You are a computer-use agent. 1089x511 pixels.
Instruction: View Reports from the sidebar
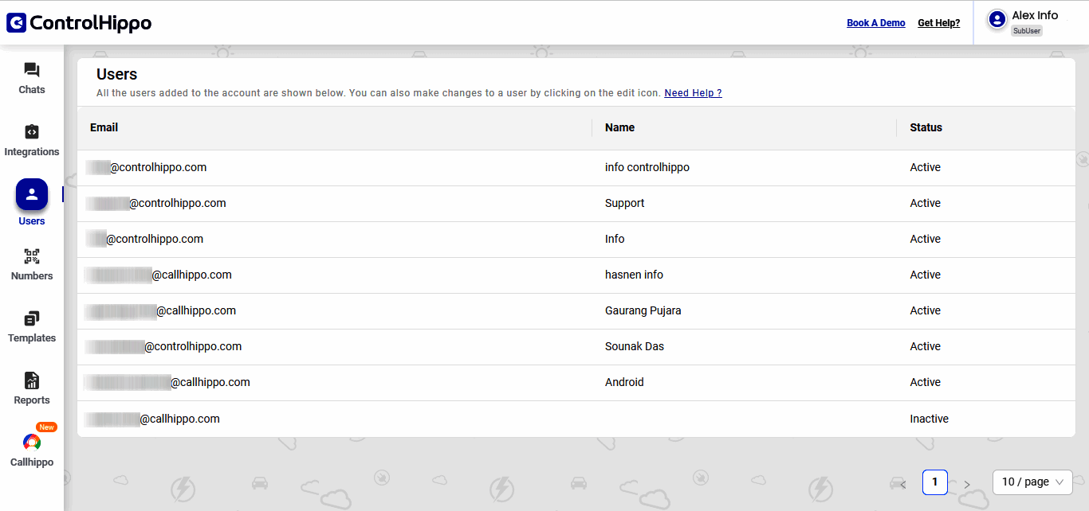31,388
